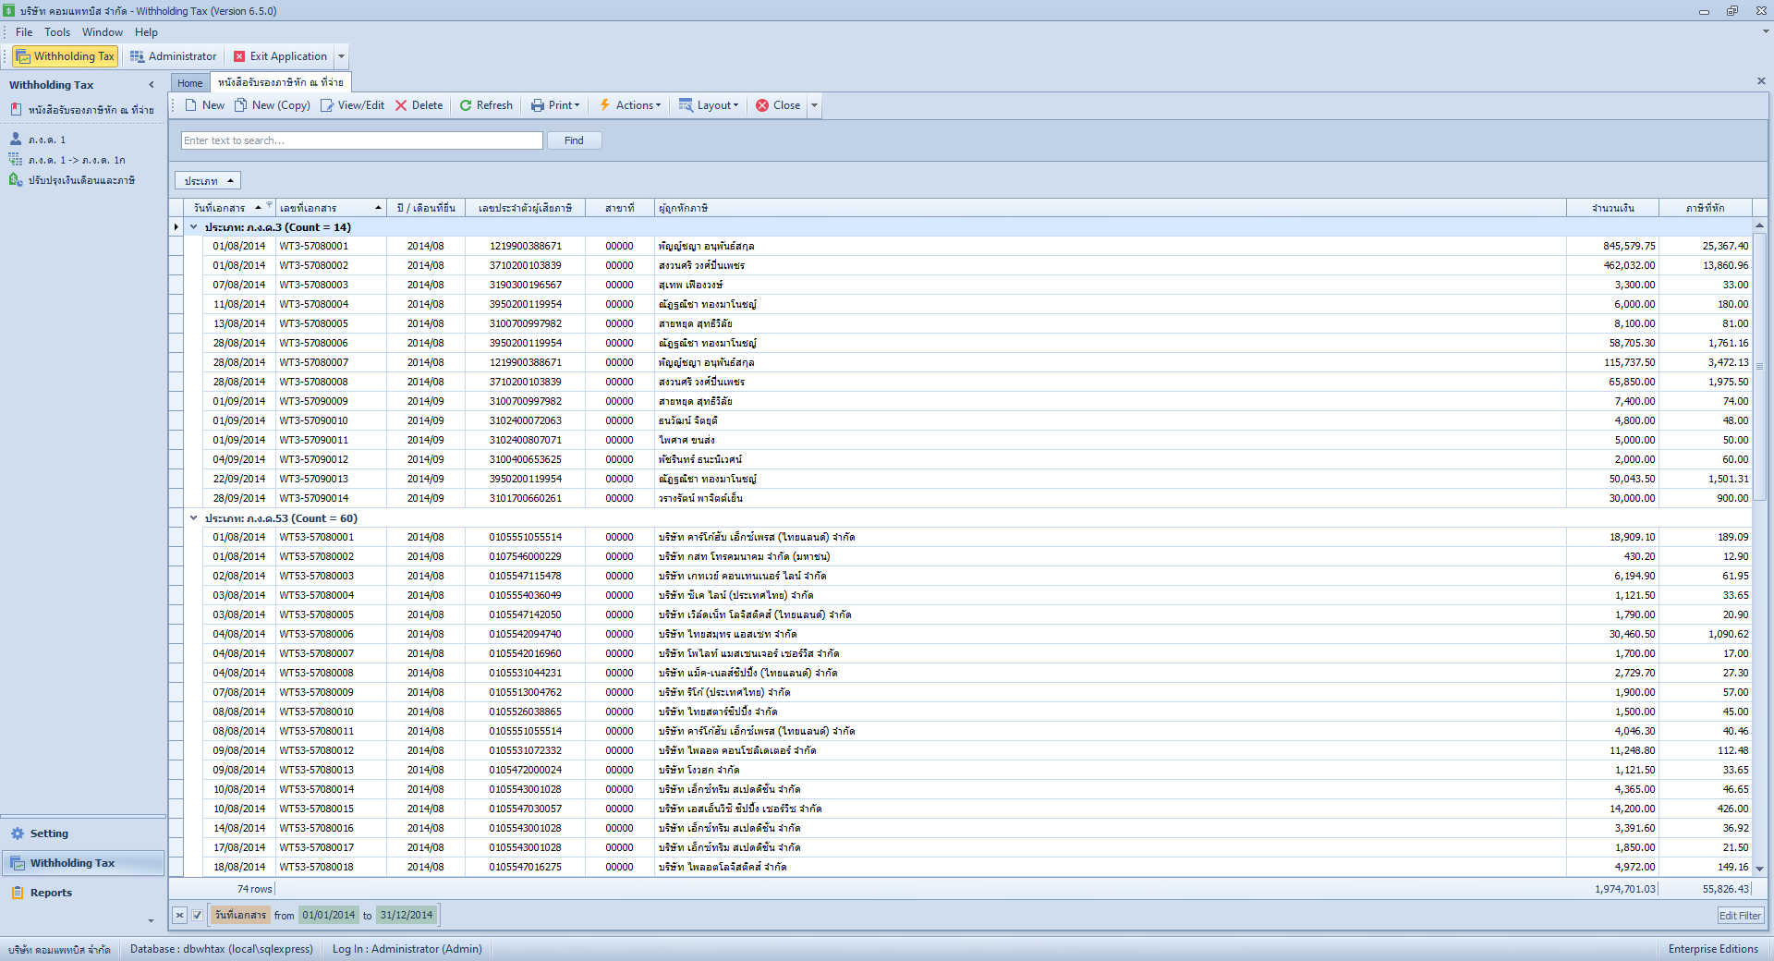
Task: Click Enterprise Editions in the status bar
Action: click(1713, 949)
